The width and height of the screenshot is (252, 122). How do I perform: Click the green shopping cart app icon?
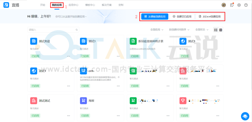133,101
